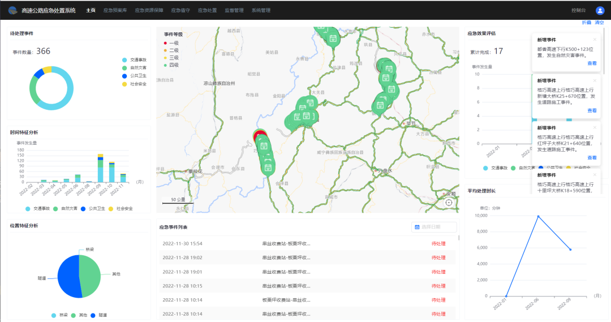The width and height of the screenshot is (611, 322).
Task: Close the 都香高速 K500+123 notification
Action: [595, 40]
